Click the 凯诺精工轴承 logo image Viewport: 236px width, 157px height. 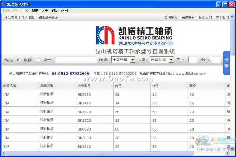click(x=134, y=36)
